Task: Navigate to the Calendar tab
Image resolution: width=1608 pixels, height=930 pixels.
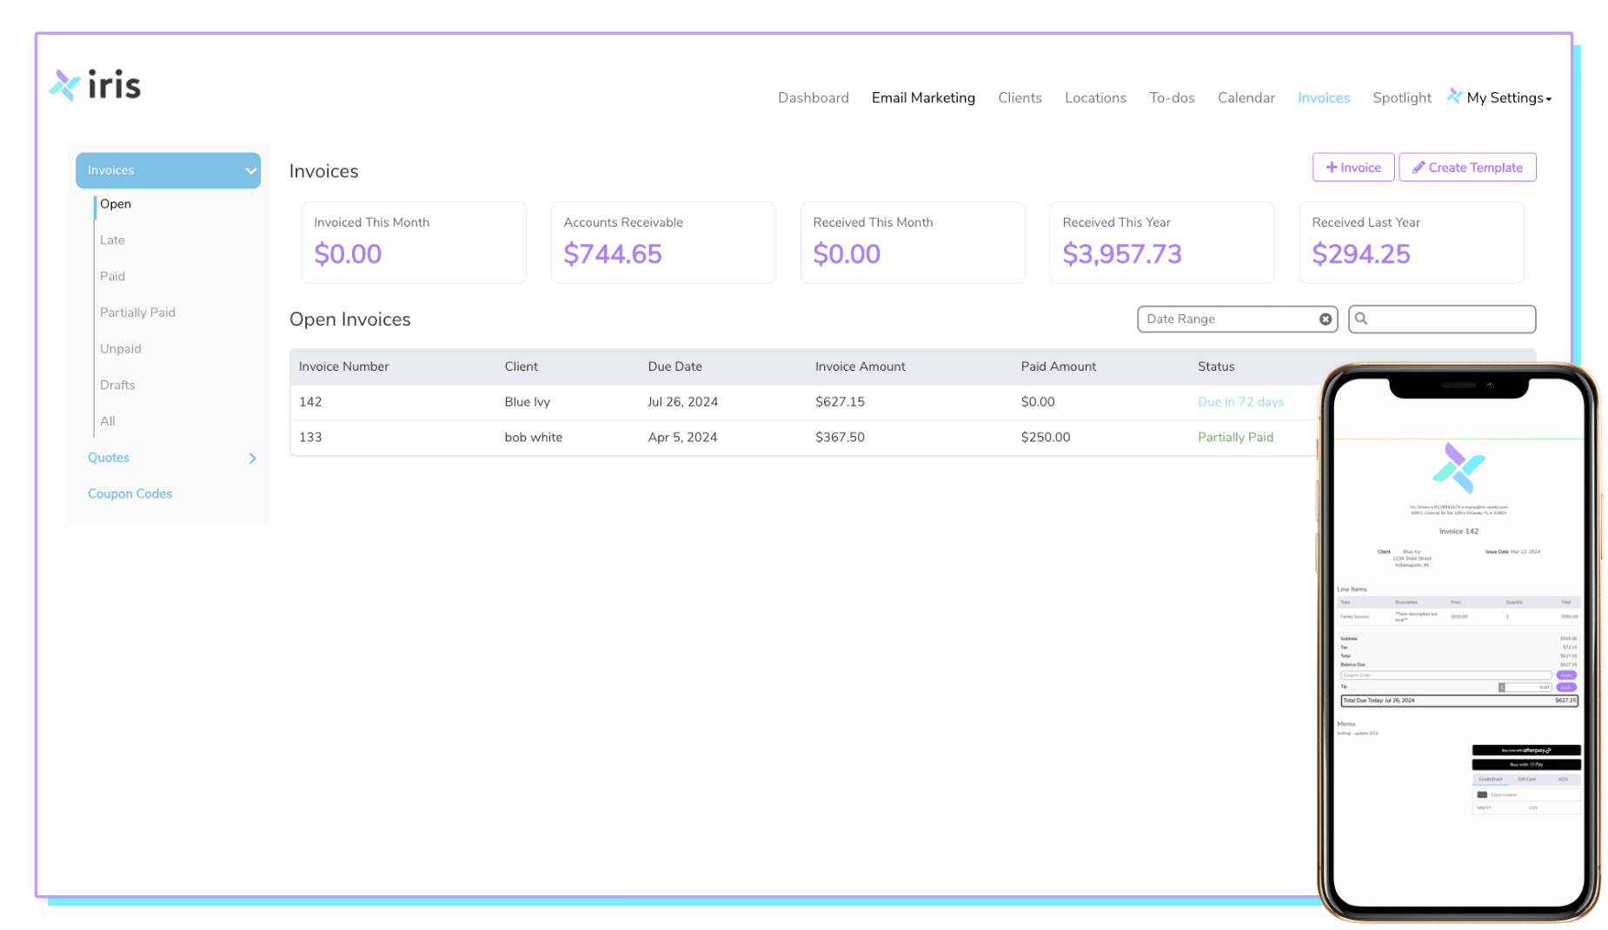Action: (x=1246, y=98)
